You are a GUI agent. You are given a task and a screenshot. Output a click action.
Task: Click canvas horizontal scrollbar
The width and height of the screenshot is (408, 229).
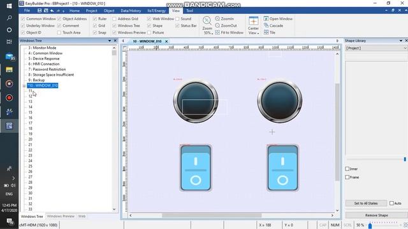click(212, 215)
